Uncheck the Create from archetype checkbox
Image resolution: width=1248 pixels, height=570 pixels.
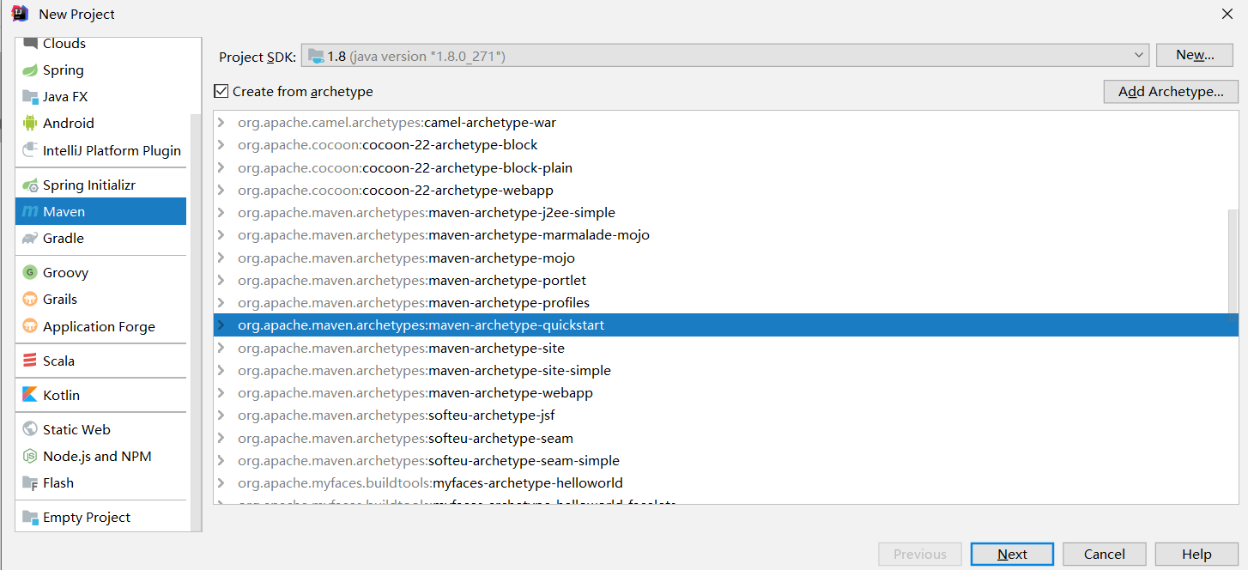point(221,91)
